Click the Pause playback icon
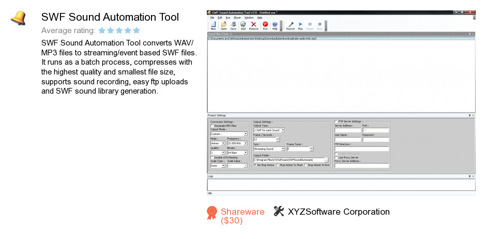The height and width of the screenshot is (239, 486). click(x=310, y=24)
